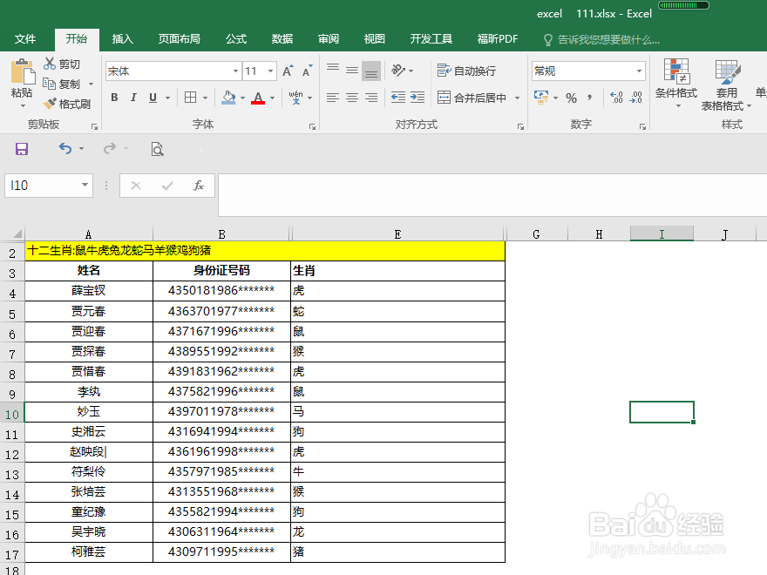Toggle underline formatting

click(x=153, y=98)
